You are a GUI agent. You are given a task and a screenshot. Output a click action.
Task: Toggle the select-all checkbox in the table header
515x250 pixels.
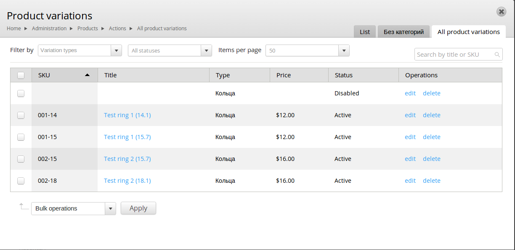tap(21, 75)
